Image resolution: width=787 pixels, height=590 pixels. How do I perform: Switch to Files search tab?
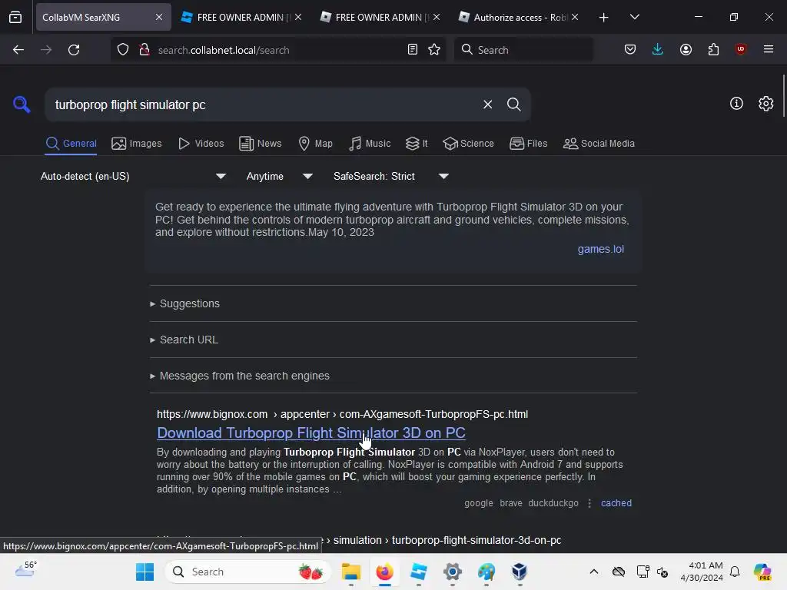[x=529, y=144]
